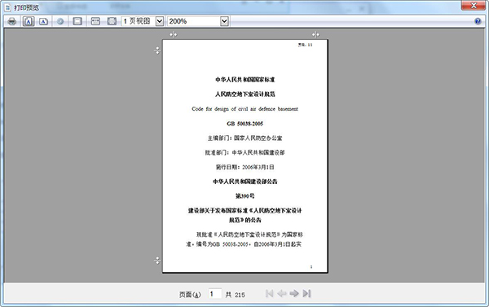Click the page number input field
Viewport: 489px width, 307px height.
(215, 294)
